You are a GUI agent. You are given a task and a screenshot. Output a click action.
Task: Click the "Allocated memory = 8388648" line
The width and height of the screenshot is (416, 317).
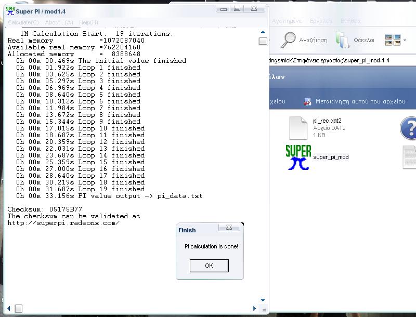74,54
